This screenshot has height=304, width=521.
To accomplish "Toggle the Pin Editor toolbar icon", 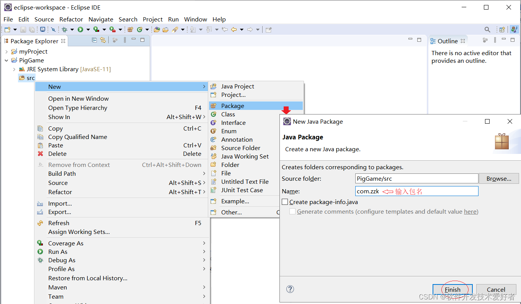I will coord(269,29).
